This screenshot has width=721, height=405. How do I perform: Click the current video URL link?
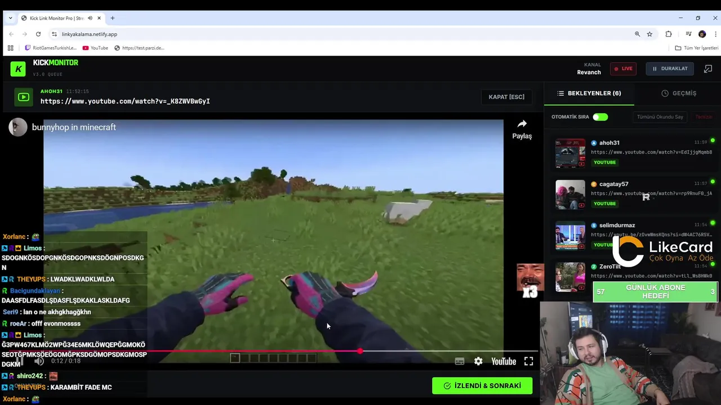pyautogui.click(x=125, y=101)
